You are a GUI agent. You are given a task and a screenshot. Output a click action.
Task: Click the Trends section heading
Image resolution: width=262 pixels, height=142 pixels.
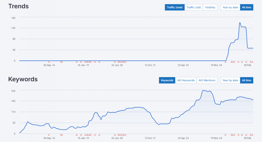(x=18, y=6)
